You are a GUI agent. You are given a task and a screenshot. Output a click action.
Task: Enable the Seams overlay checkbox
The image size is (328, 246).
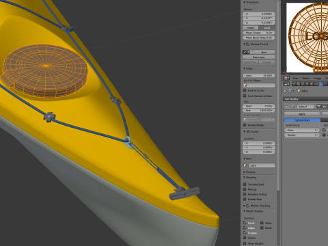pos(245,238)
